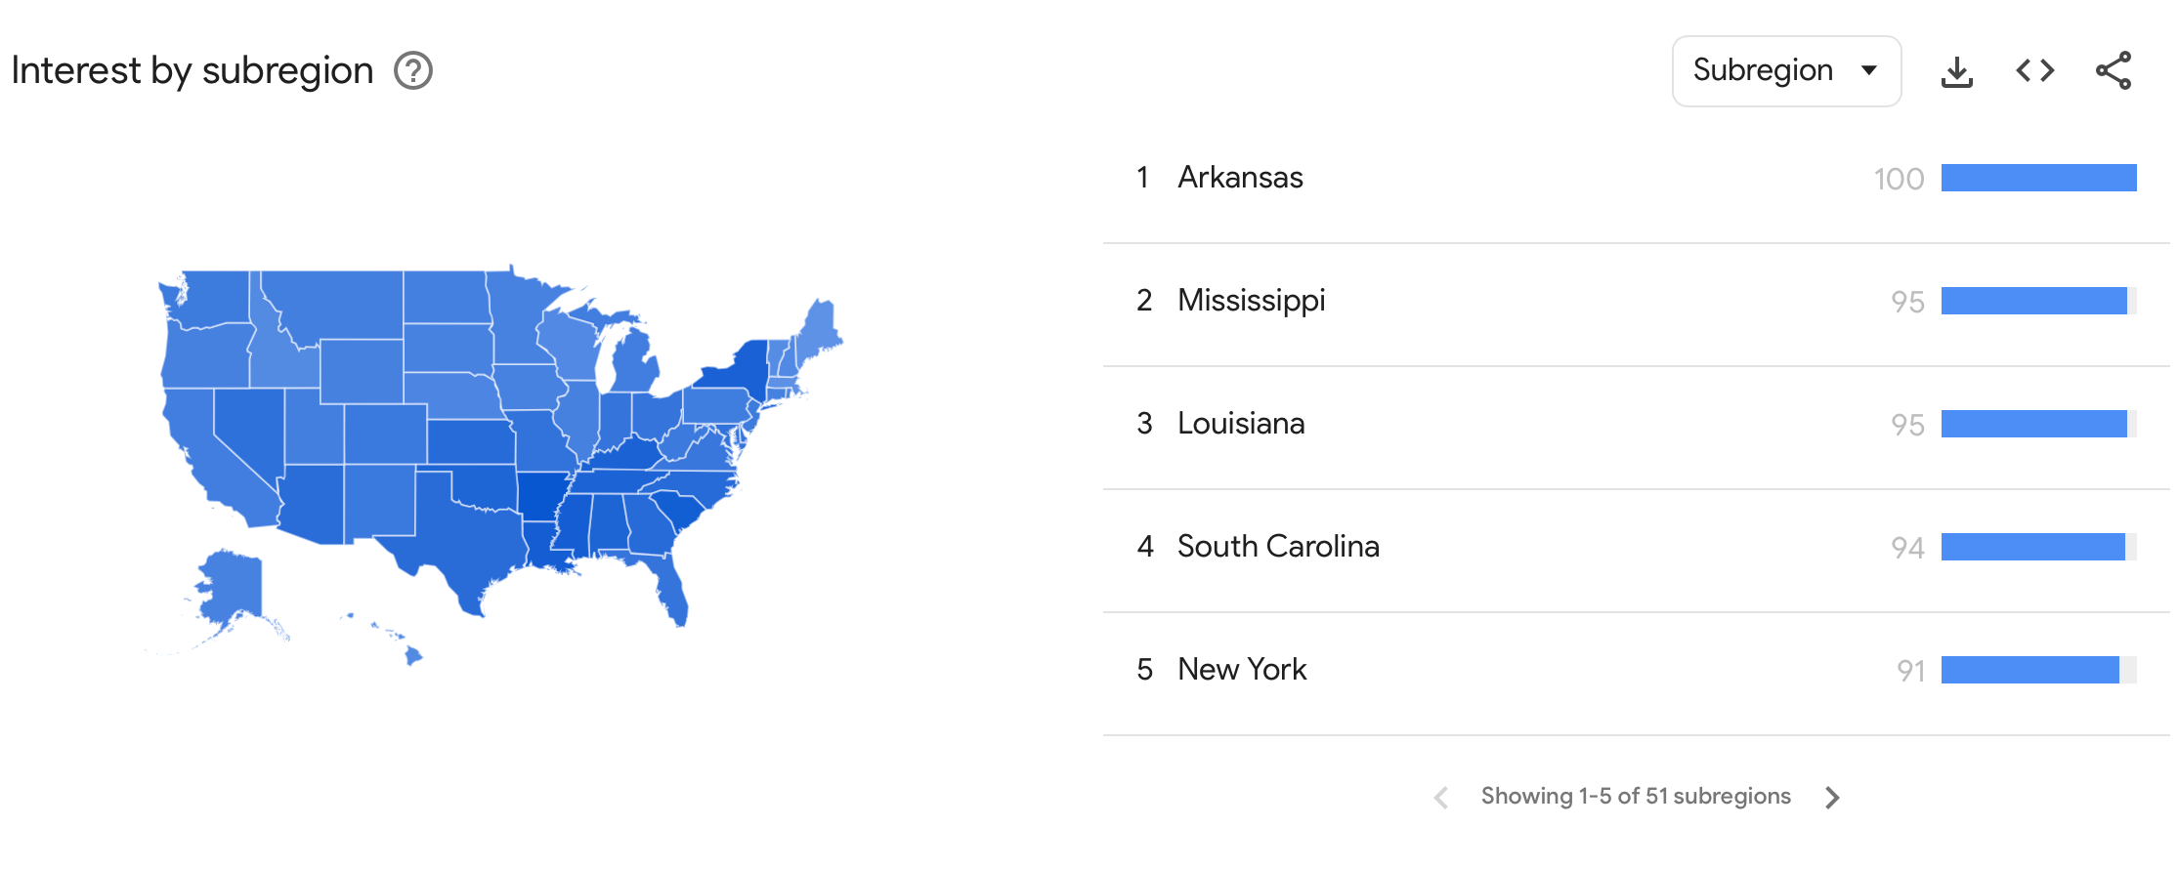Click the Subregion dropdown arrow

coord(1869,70)
